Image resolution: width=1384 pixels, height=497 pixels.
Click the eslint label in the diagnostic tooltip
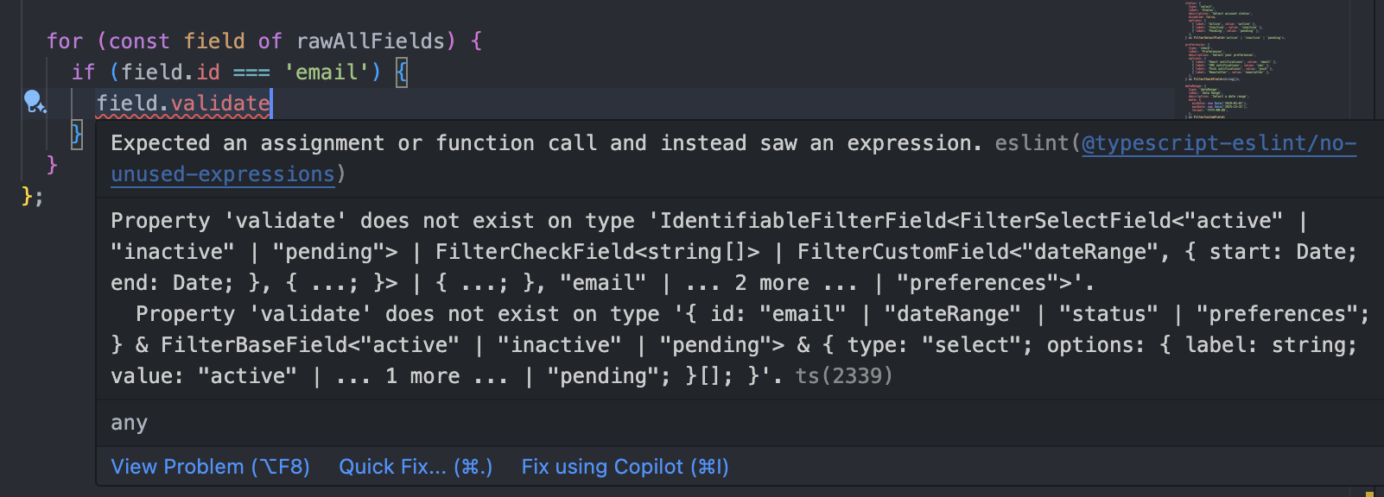[1032, 143]
